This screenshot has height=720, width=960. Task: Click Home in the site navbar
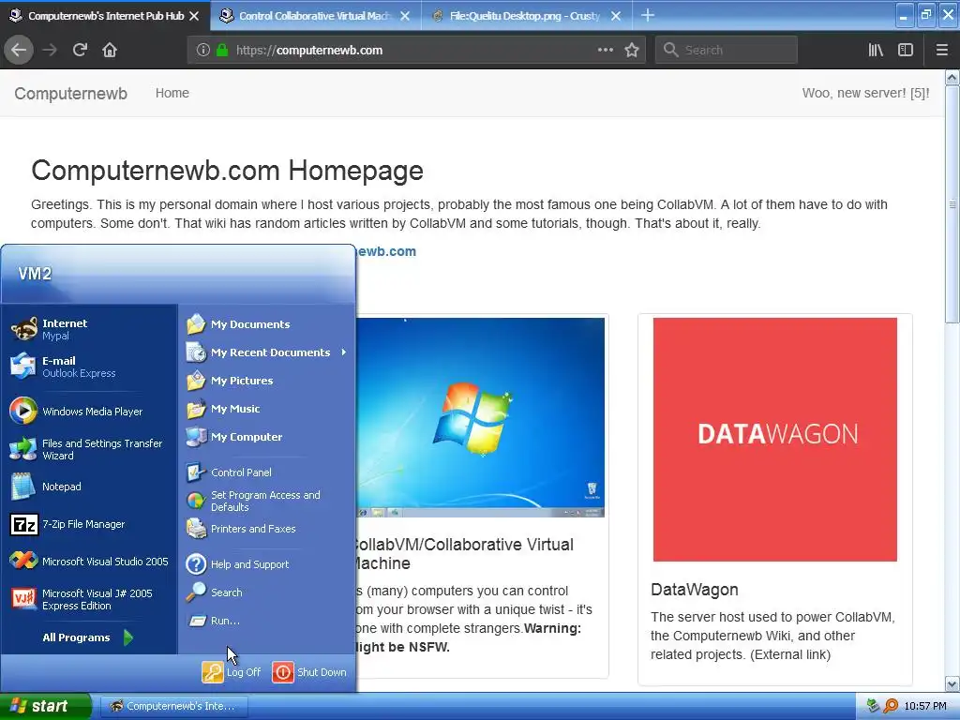(172, 93)
